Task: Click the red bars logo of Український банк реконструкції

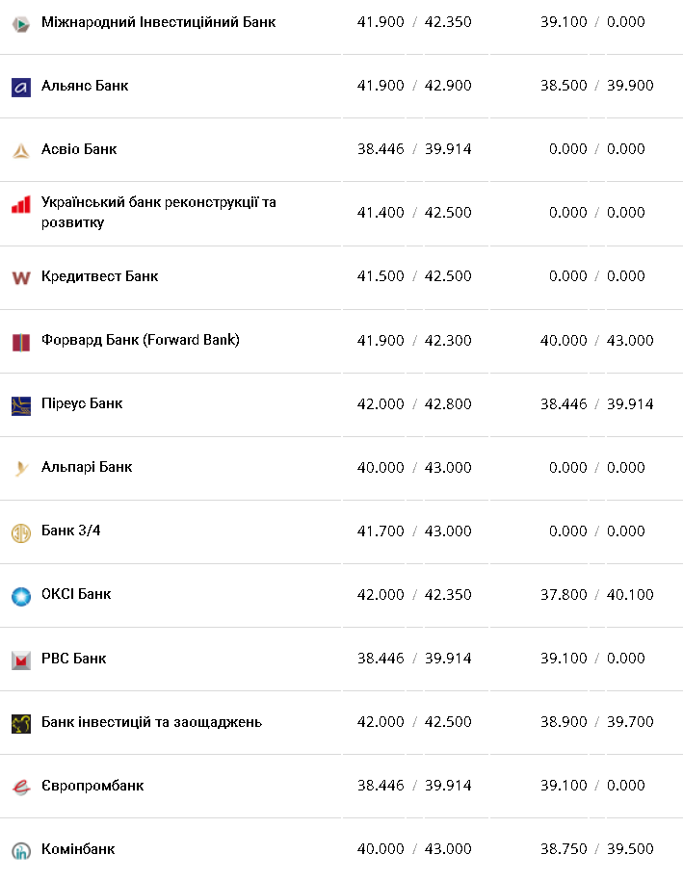Action: click(21, 205)
